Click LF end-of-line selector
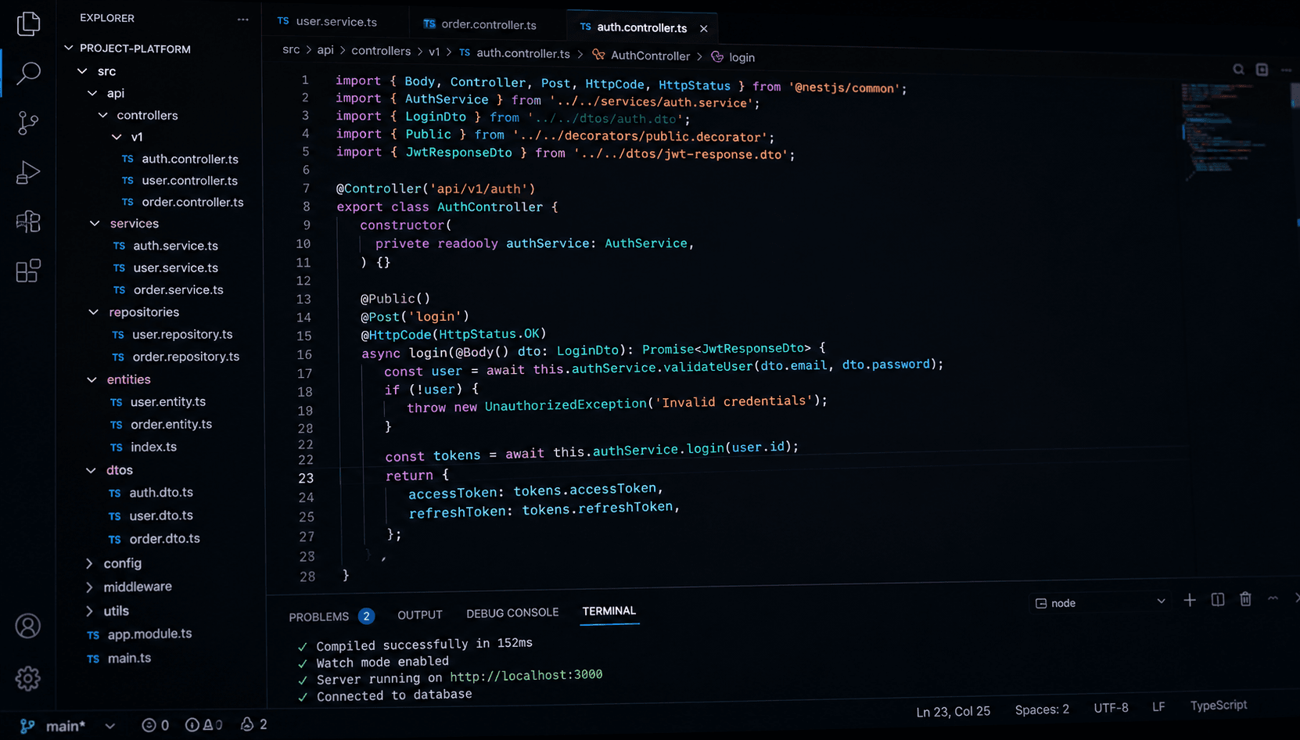 click(1158, 706)
